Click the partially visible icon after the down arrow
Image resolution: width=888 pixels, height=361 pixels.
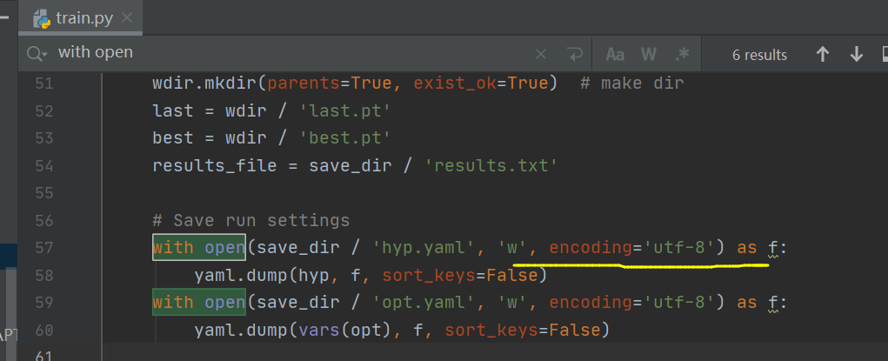point(885,55)
